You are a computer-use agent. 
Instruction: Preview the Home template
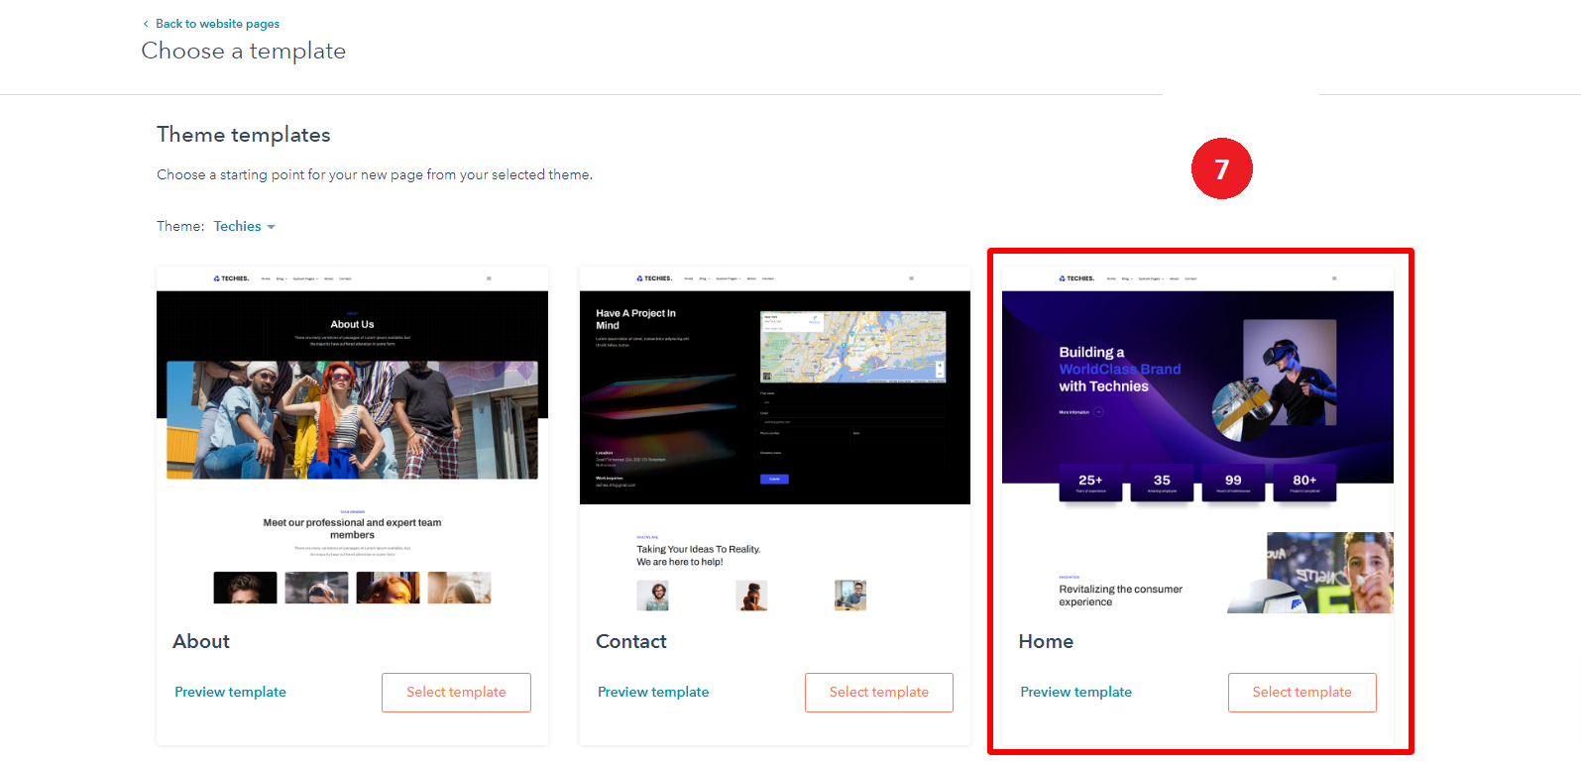[x=1075, y=692]
